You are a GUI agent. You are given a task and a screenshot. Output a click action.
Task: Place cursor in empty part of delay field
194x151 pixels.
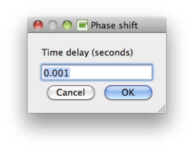click(111, 73)
